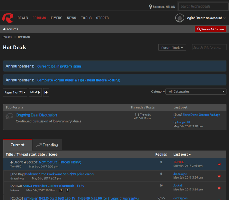Sort by Thread start date
Image resolution: width=229 pixels, height=200 pixels.
(x=31, y=155)
